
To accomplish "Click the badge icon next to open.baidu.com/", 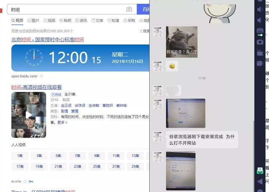I will point(41,76).
